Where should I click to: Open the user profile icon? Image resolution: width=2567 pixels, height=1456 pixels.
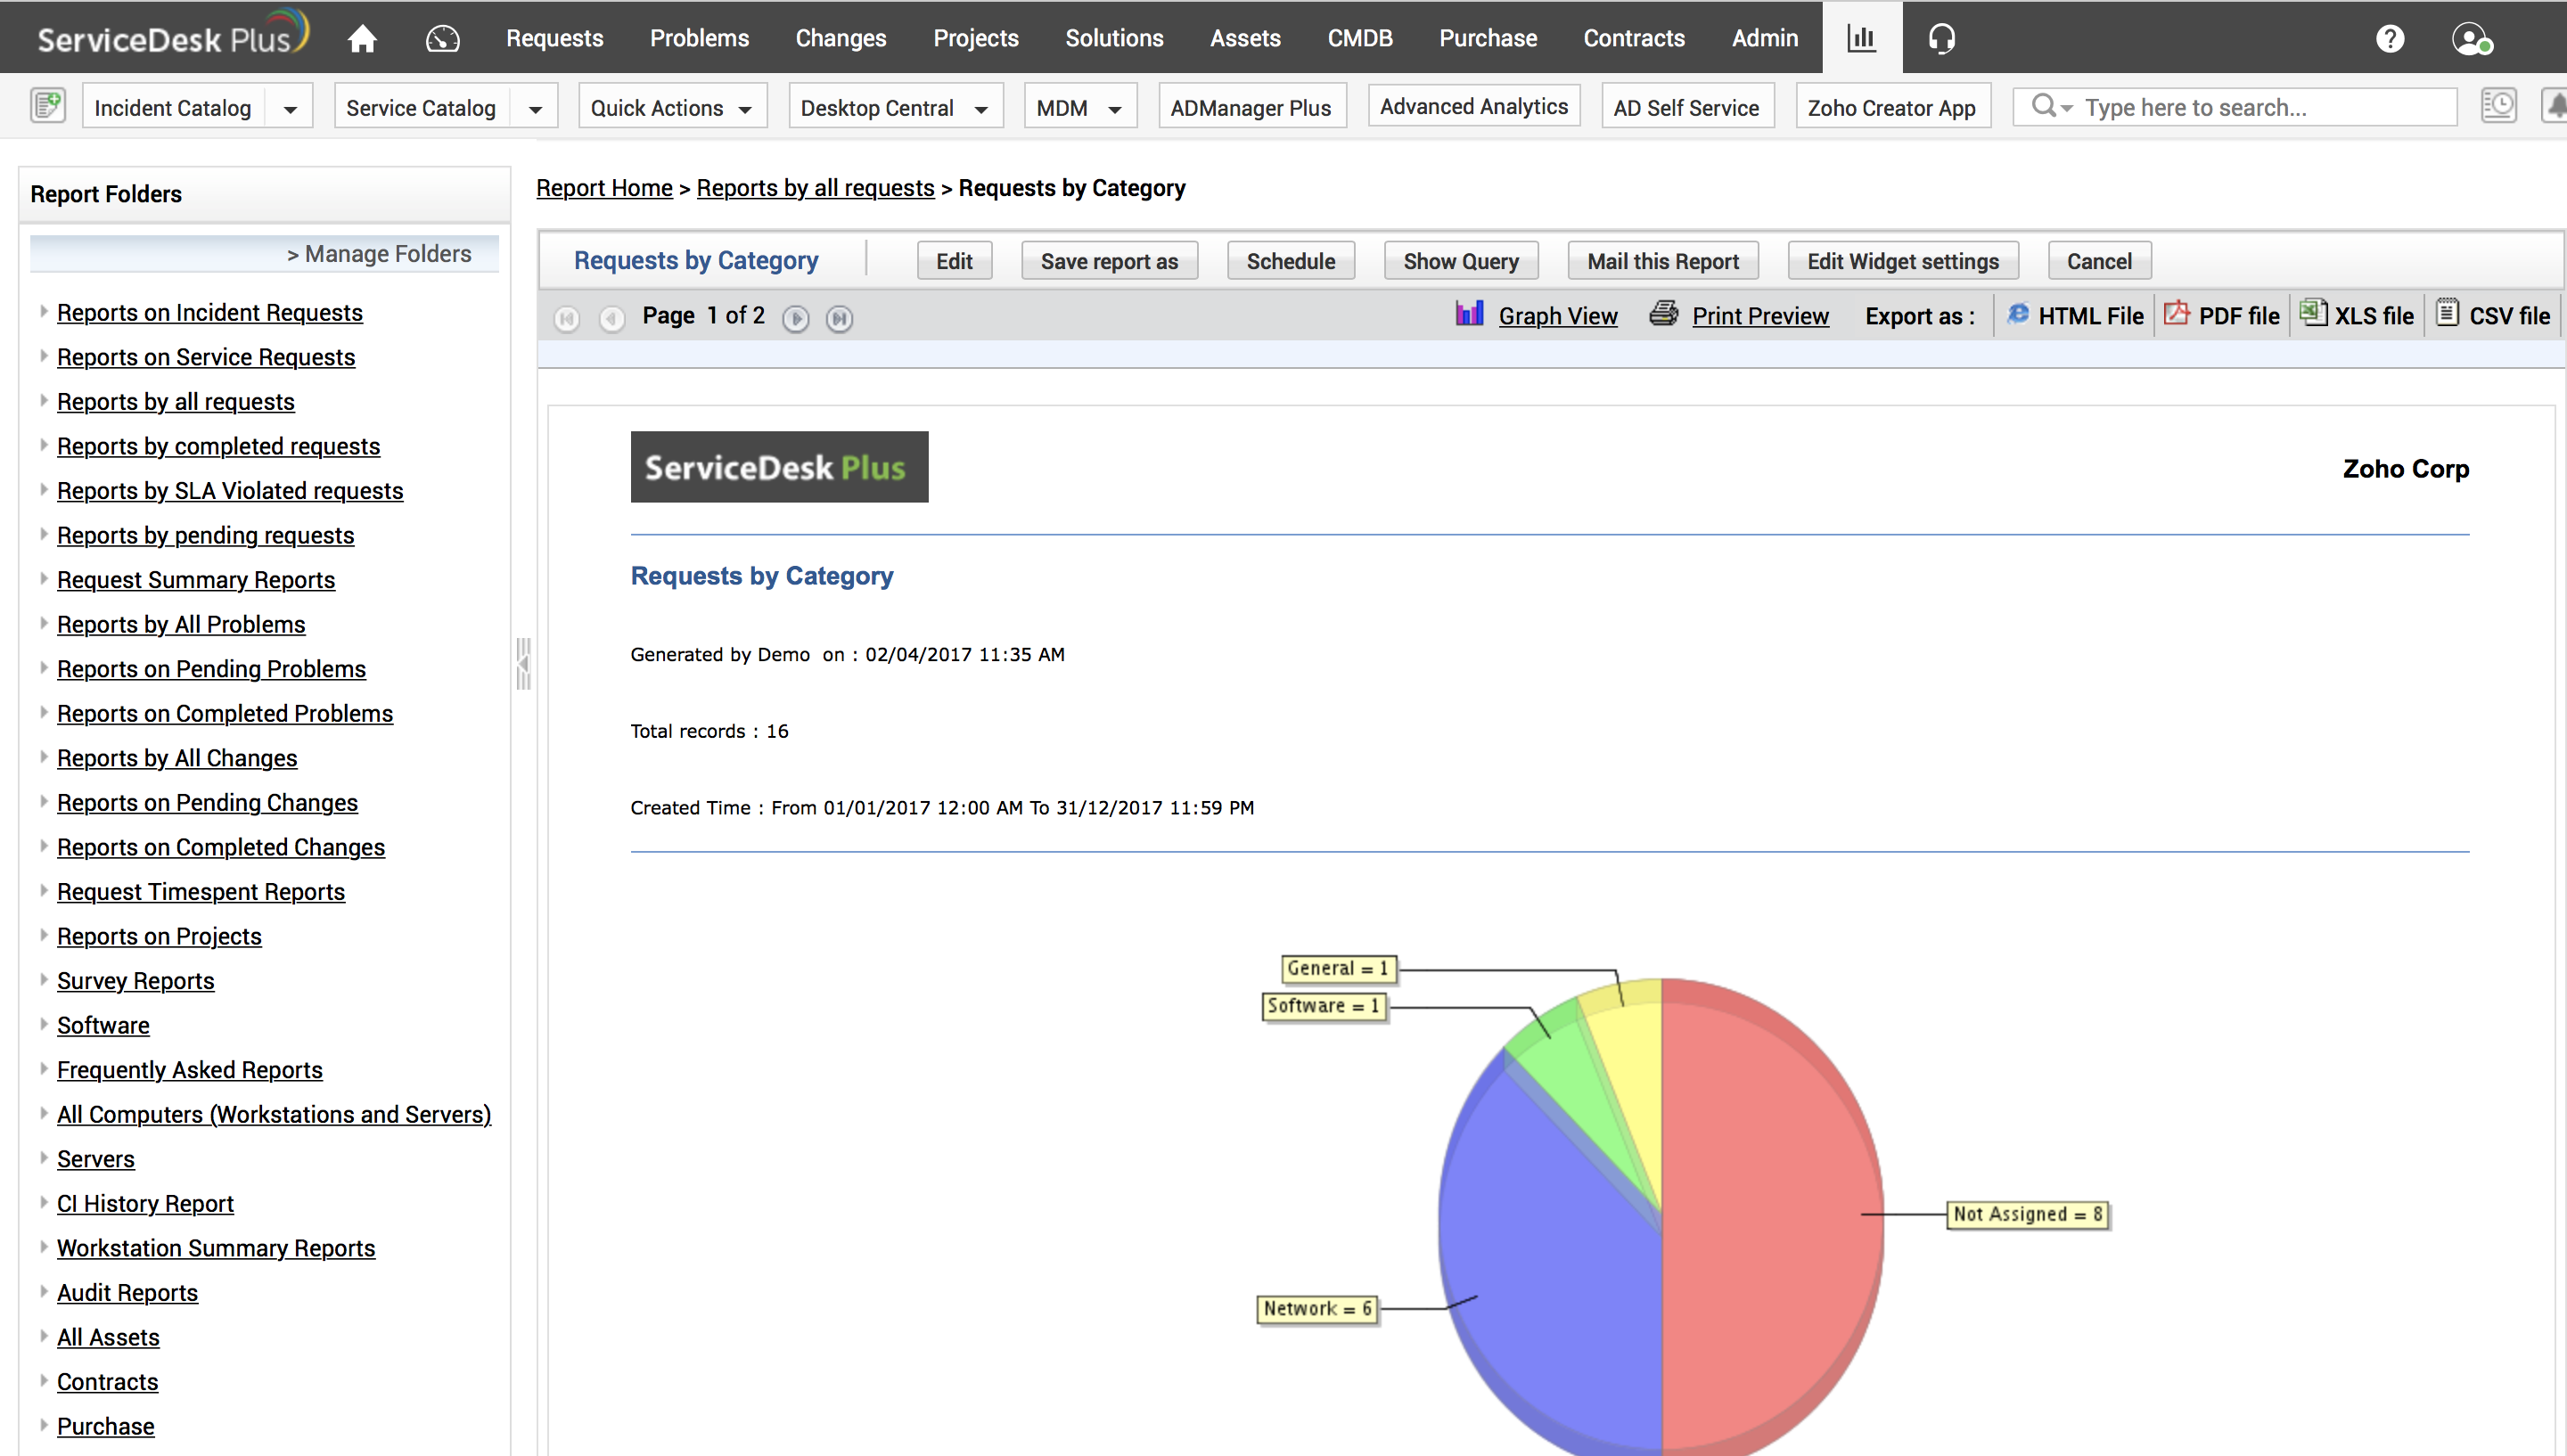(2470, 39)
